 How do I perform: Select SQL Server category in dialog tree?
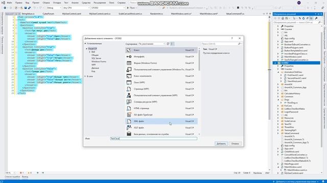(97, 58)
